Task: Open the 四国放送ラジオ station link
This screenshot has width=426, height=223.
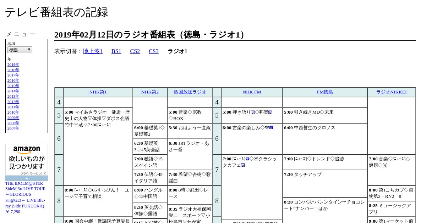Action: [x=190, y=92]
